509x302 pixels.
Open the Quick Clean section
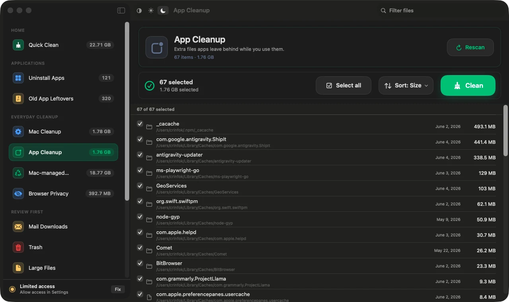(63, 45)
